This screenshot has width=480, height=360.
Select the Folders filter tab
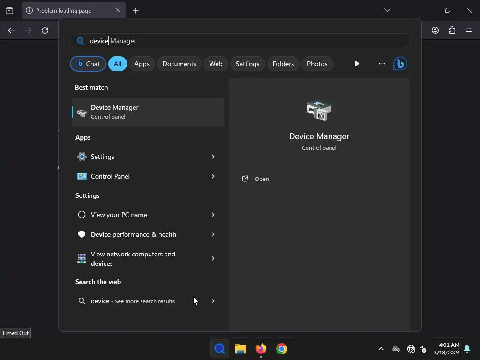pyautogui.click(x=283, y=64)
